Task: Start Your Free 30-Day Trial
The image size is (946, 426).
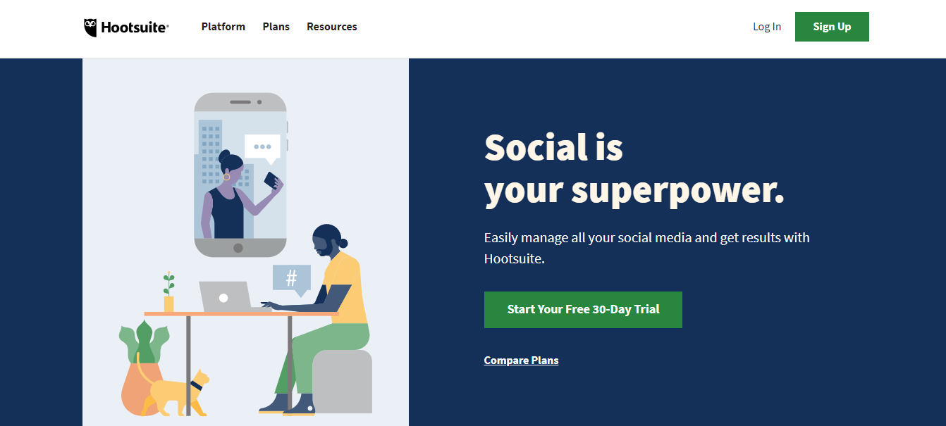Action: (x=583, y=310)
